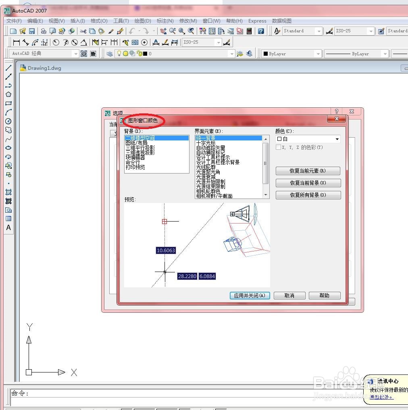
Task: Open the 工具(T) menu
Action: click(121, 21)
